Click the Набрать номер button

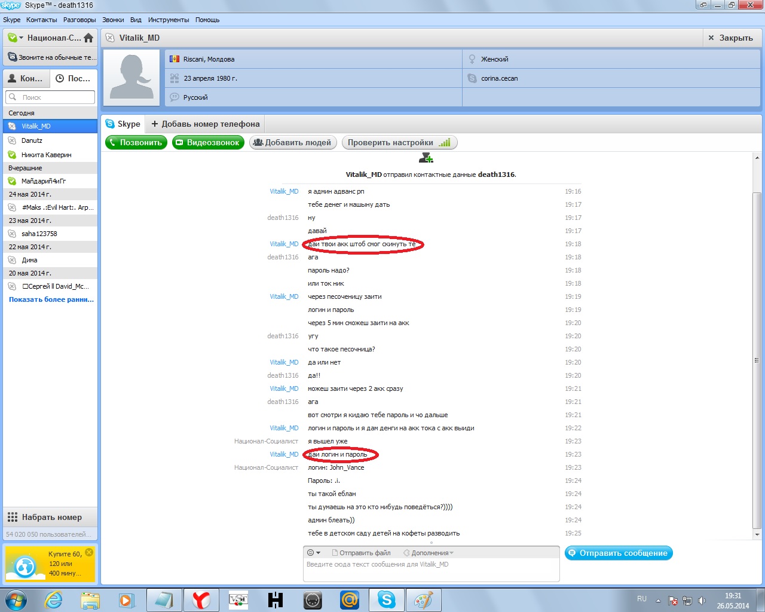pos(50,517)
